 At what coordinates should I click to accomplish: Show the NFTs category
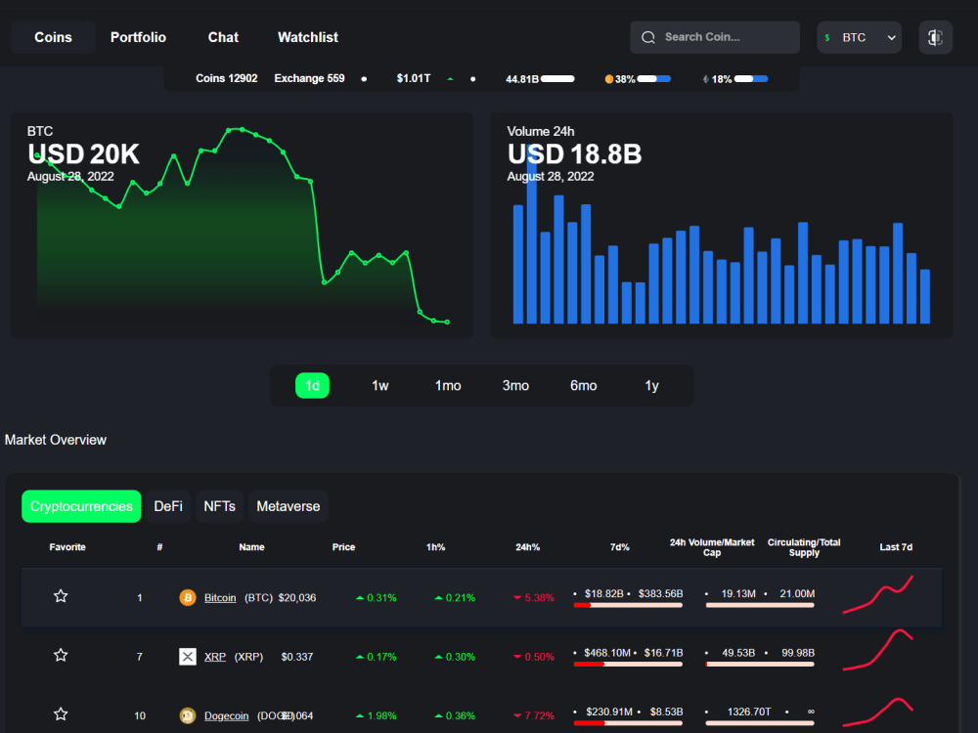[219, 506]
